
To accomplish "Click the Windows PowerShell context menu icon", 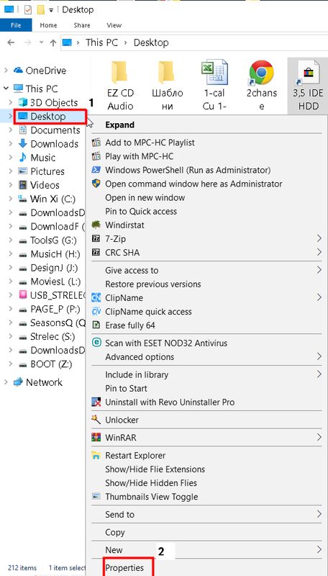I will [x=96, y=170].
